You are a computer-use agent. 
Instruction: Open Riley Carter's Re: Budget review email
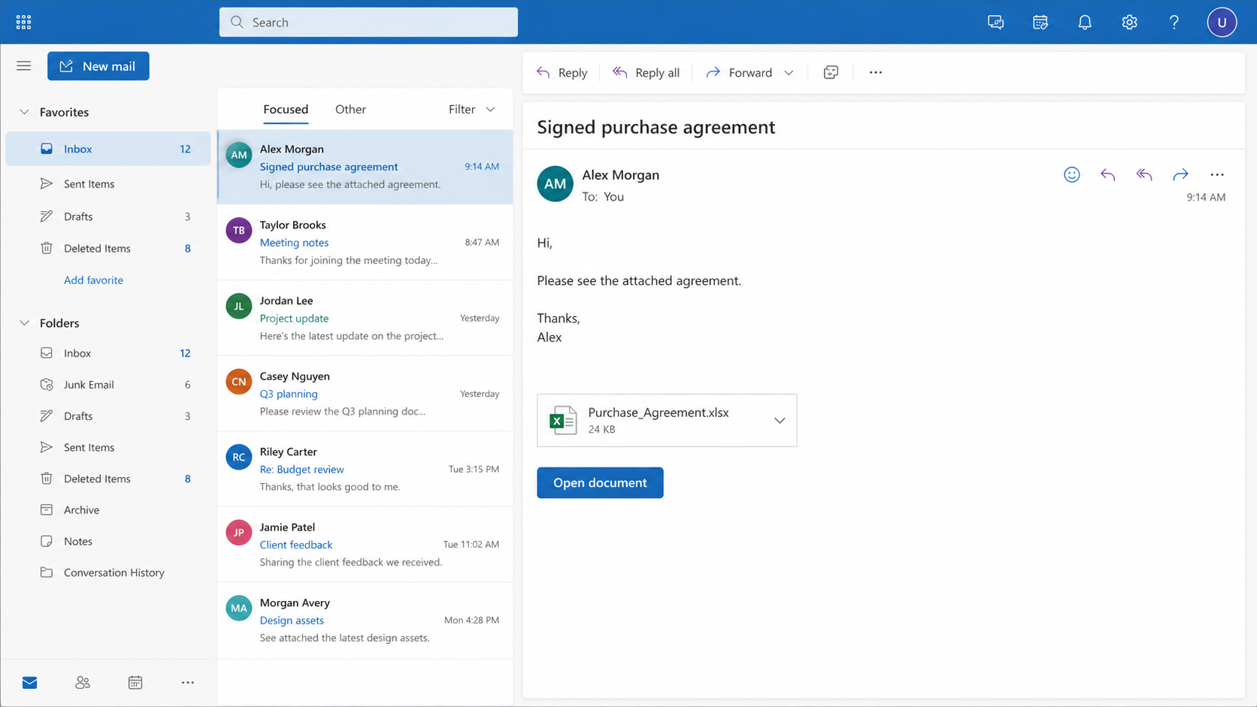(x=365, y=469)
